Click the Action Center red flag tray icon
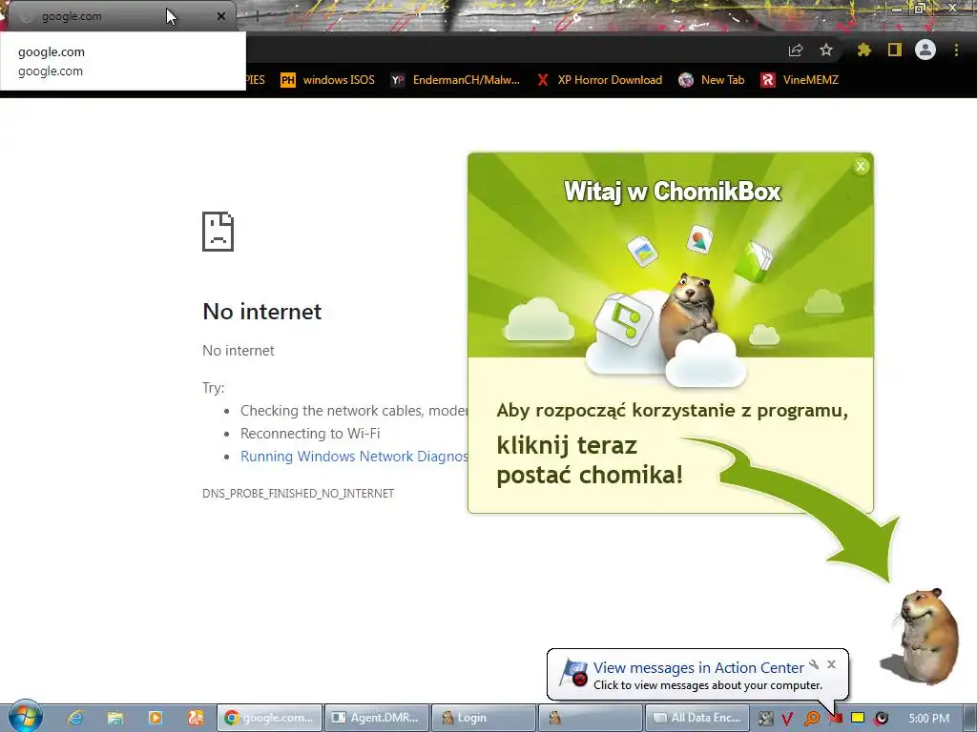 835,719
